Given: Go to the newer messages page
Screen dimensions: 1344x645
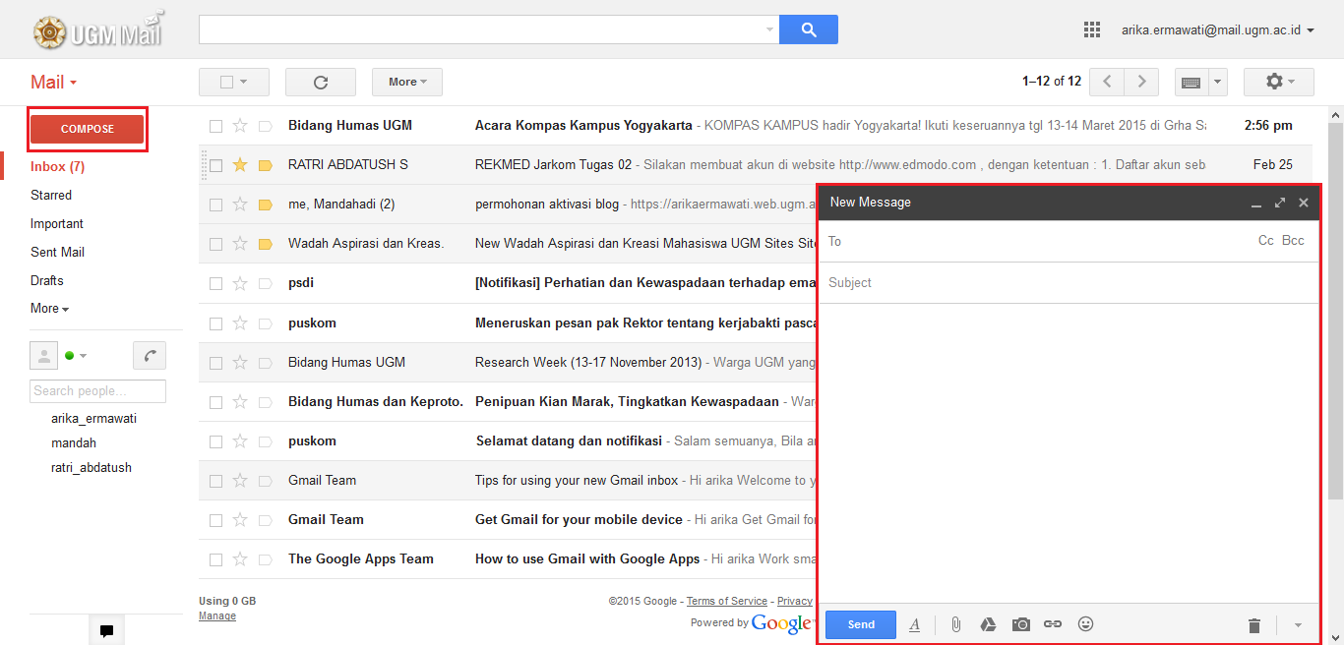Looking at the screenshot, I should click(x=1107, y=82).
